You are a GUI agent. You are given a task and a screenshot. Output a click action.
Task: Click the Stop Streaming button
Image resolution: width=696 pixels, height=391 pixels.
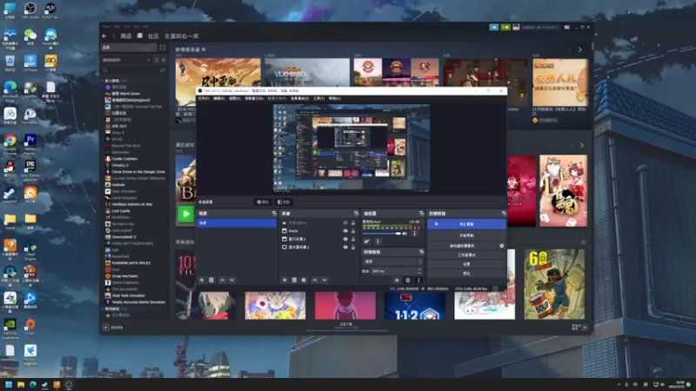click(466, 224)
